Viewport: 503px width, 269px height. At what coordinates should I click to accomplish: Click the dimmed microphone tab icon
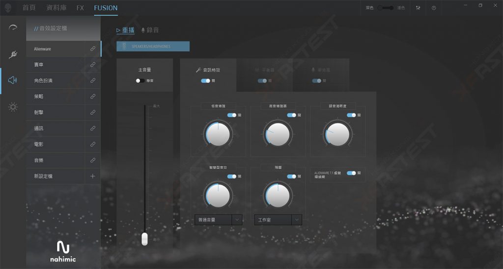coord(313,70)
